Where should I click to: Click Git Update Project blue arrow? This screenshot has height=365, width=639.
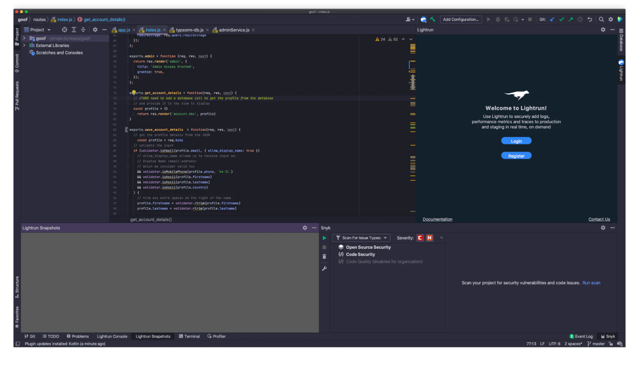(x=552, y=19)
